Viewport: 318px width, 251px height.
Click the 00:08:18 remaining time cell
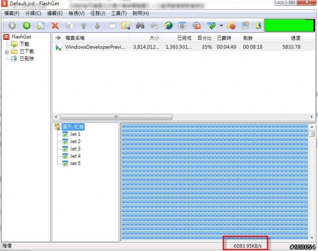tap(253, 47)
